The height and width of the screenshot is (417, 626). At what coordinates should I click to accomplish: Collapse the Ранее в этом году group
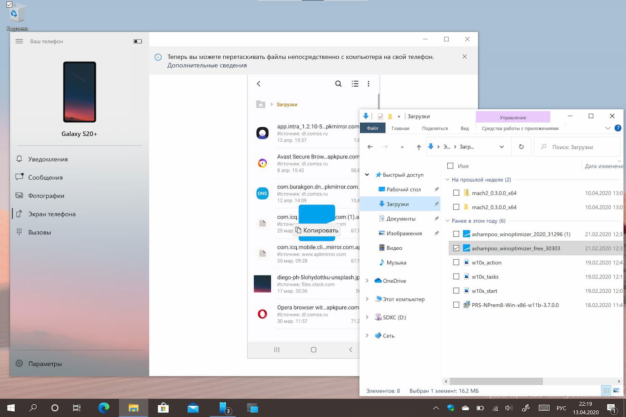click(447, 221)
